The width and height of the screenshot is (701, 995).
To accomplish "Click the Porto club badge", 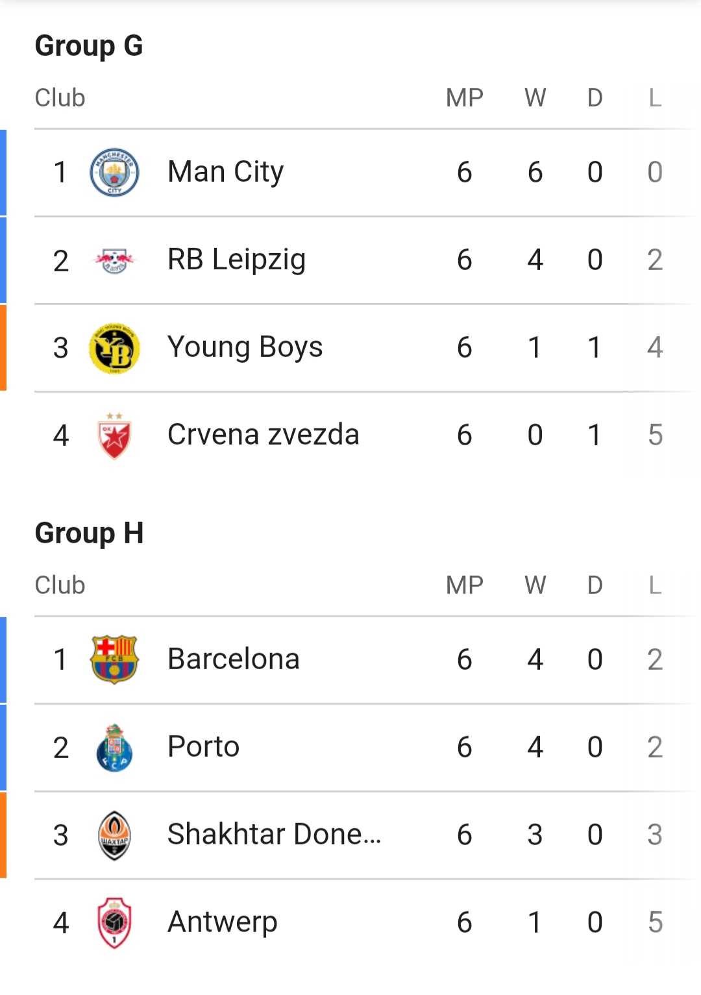I will pos(114,748).
